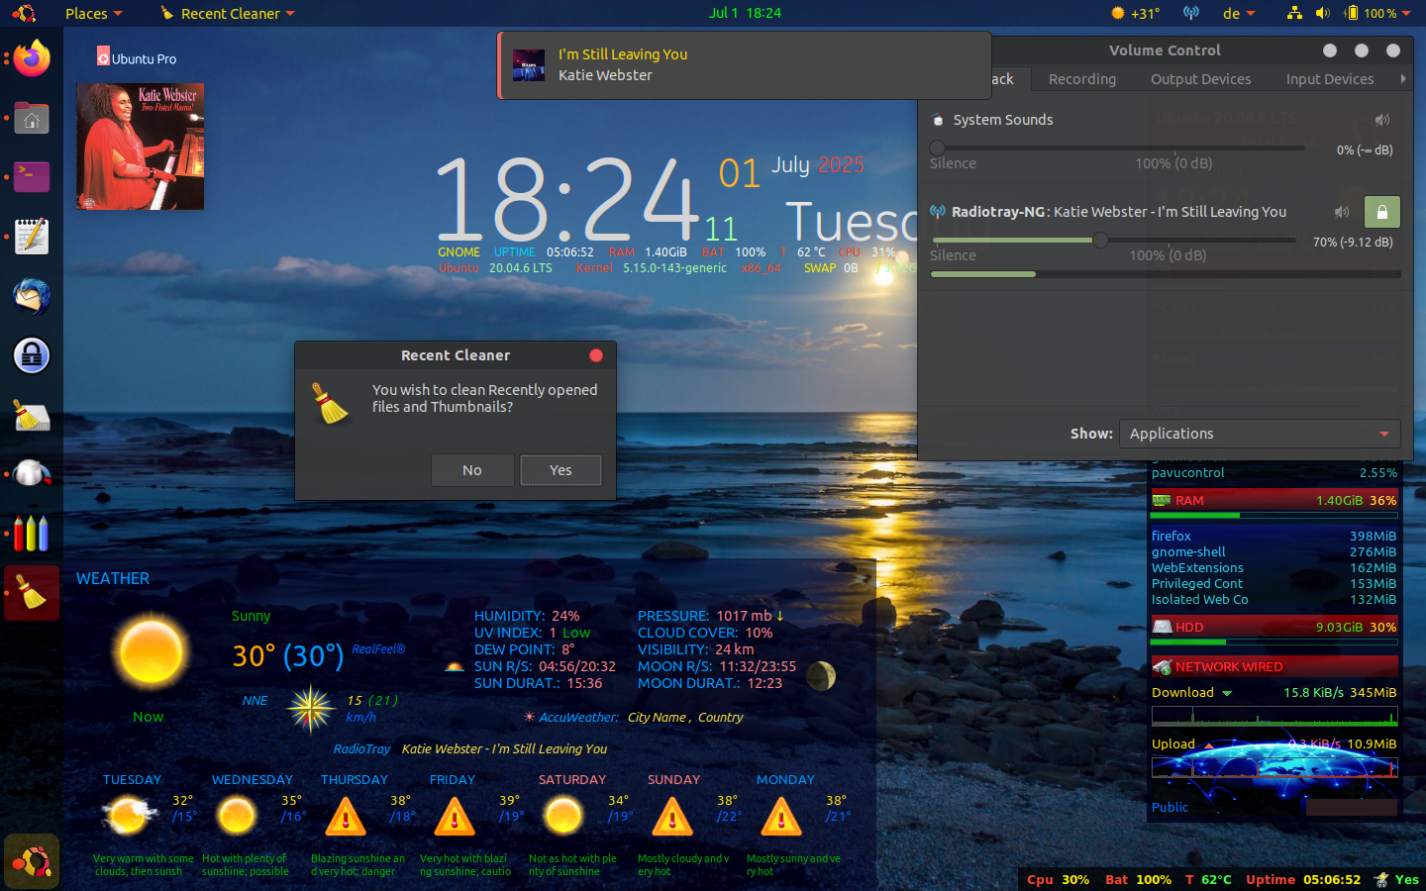
Task: Open Firefox from the dock
Action: coord(32,58)
